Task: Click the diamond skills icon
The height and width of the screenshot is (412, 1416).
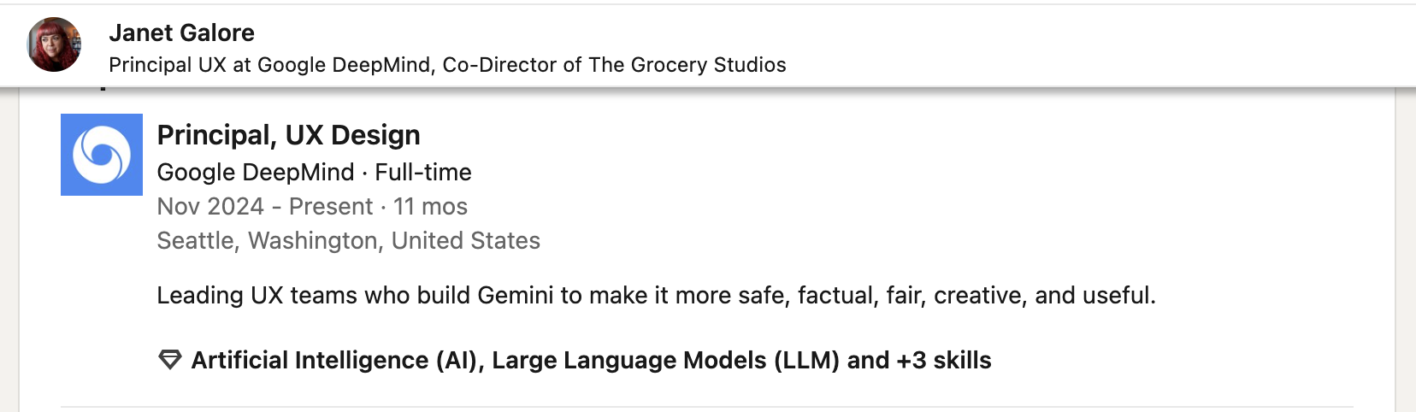Action: pyautogui.click(x=170, y=360)
